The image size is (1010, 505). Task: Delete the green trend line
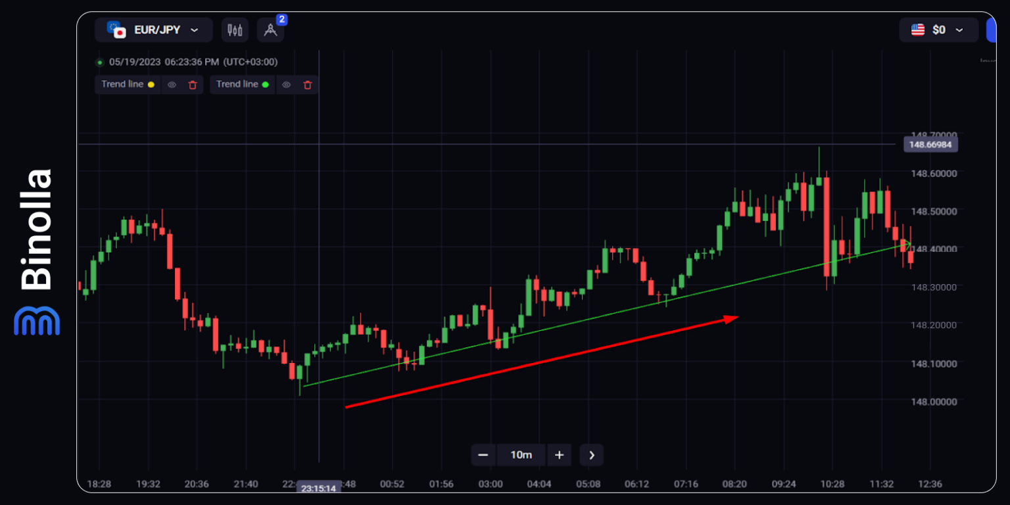(x=307, y=85)
